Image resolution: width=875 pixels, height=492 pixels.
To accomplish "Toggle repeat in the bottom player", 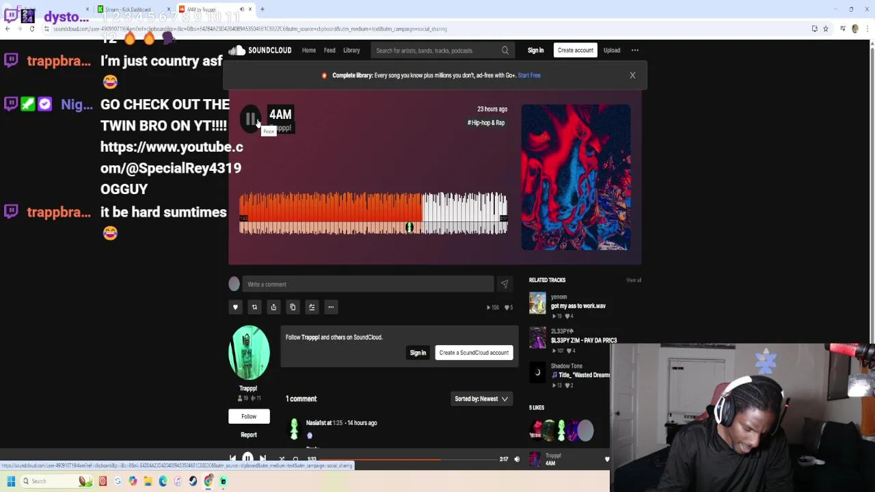I will 295,459.
